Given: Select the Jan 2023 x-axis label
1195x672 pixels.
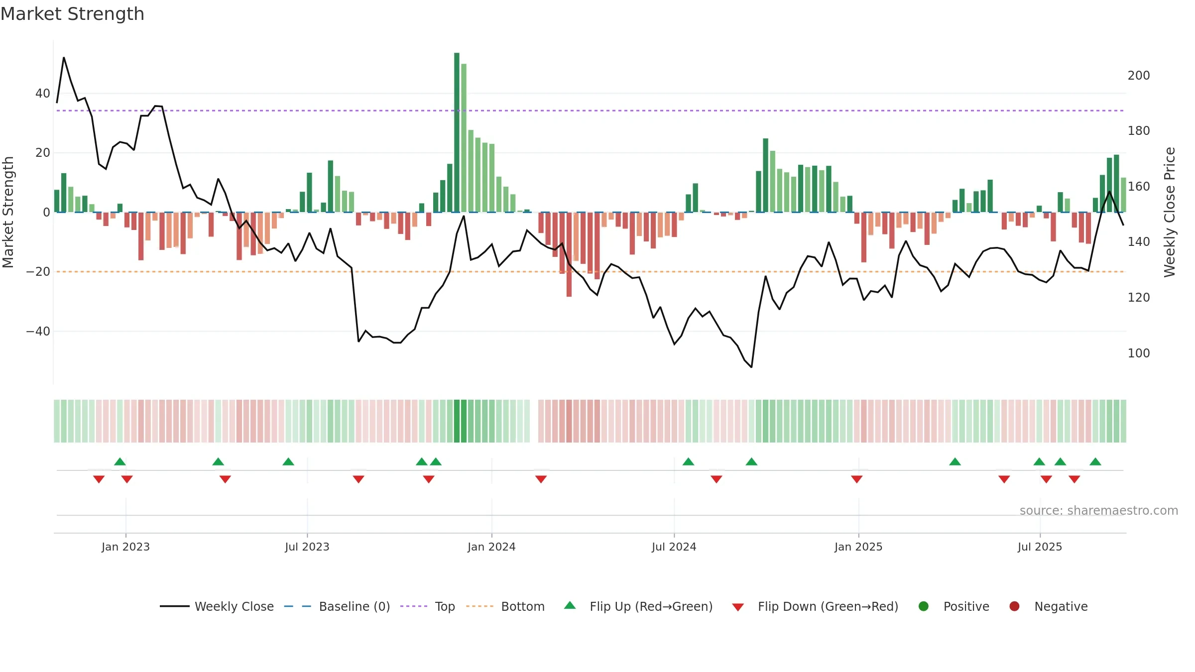Looking at the screenshot, I should point(125,547).
